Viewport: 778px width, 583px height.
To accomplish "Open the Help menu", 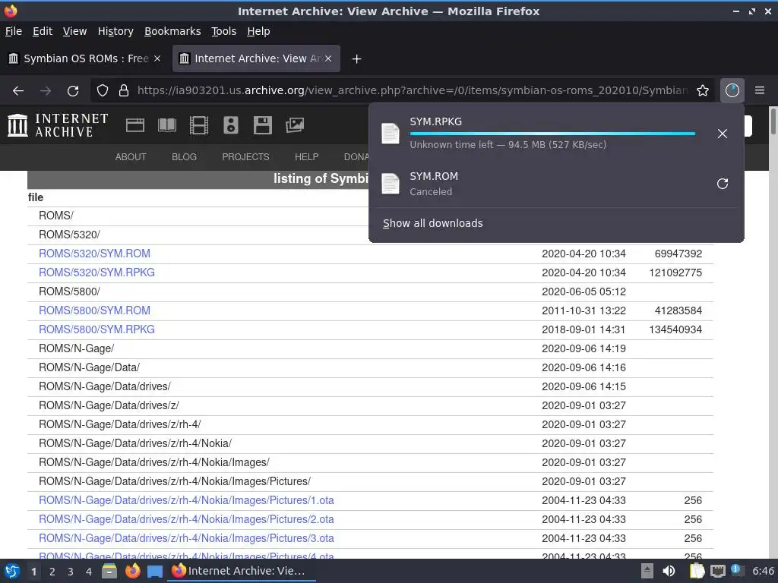I will [x=258, y=31].
